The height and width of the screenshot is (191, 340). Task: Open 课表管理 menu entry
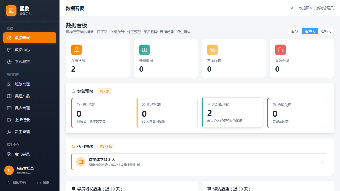pos(30,108)
